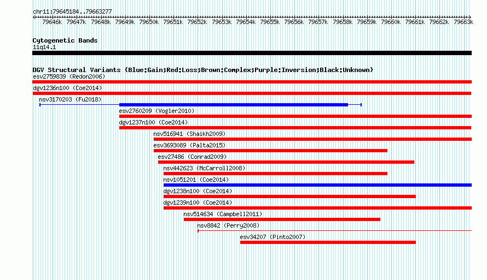Click the 79658k ruler tick label
Image resolution: width=487 pixels, height=280 pixels.
pos(342,22)
